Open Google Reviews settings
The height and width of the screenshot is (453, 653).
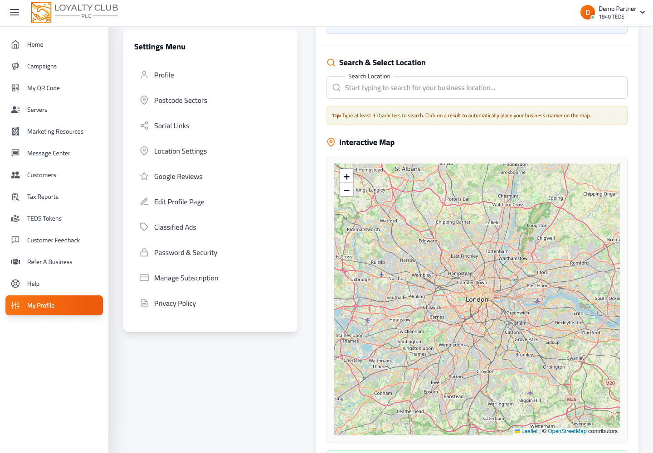coord(210,177)
